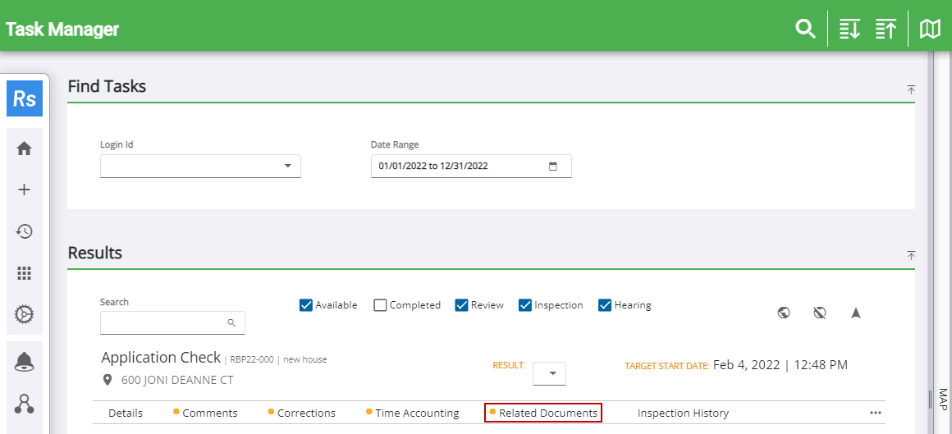Viewport: 952px width, 434px height.
Task: Click the sort ascending icon in header
Action: (x=886, y=30)
